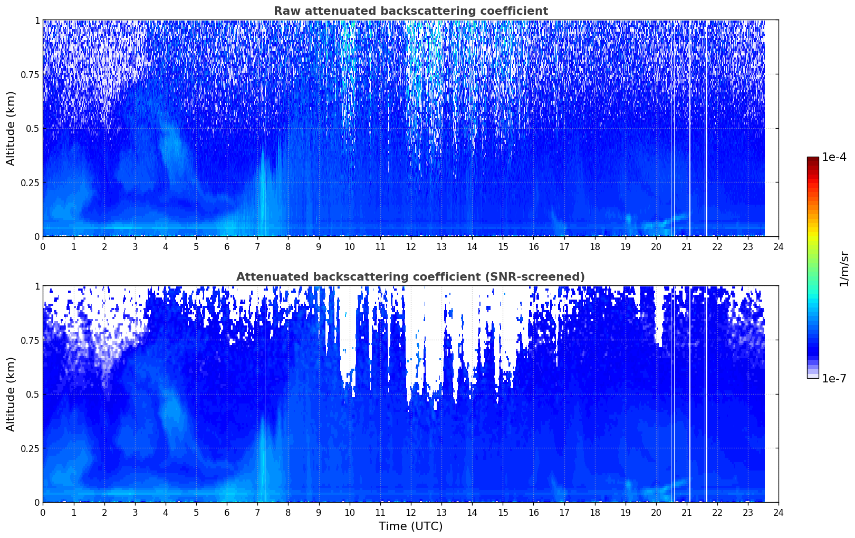Viewport: 855px width, 538px height.
Task: Click the '20' hour tick of SNR-screened plot
Action: pos(656,512)
